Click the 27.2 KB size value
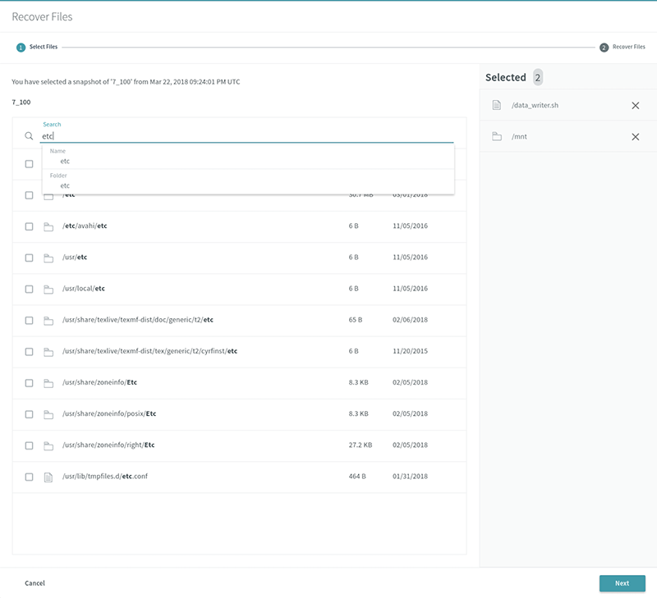This screenshot has height=598, width=657. click(361, 445)
